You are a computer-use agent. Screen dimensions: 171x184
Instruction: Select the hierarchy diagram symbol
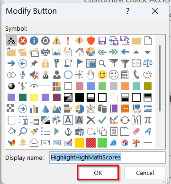click(11, 41)
